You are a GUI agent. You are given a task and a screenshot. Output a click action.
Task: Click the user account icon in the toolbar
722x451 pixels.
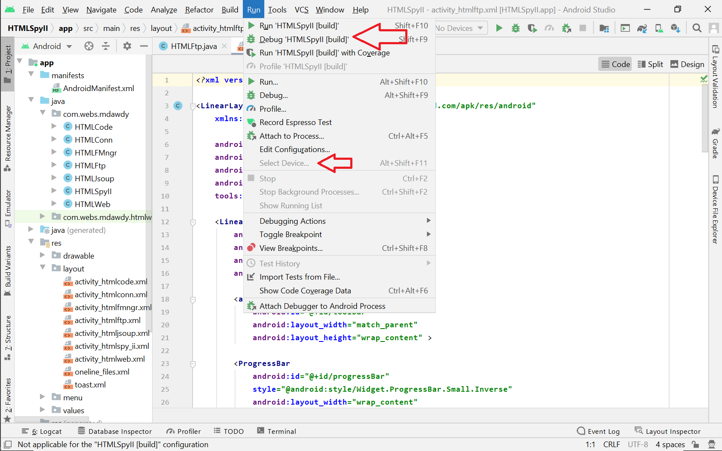point(714,28)
